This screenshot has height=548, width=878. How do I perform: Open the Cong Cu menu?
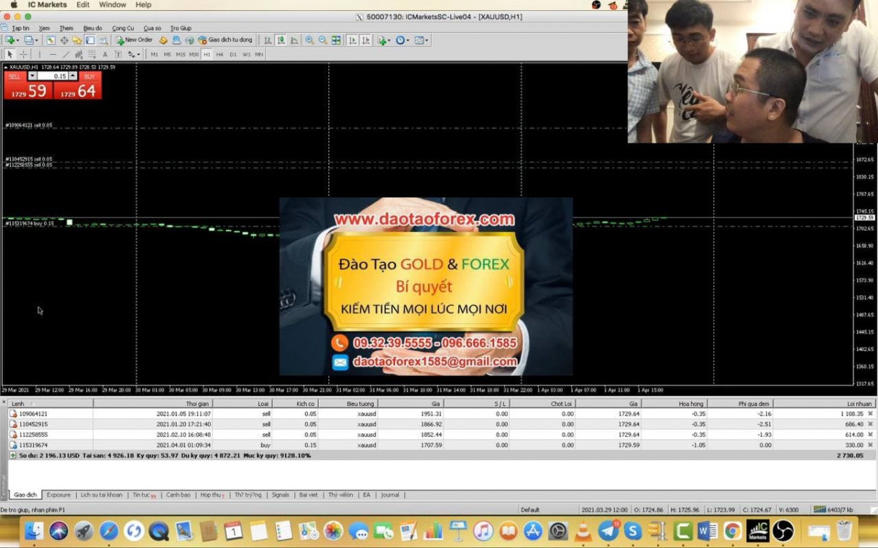pos(123,28)
